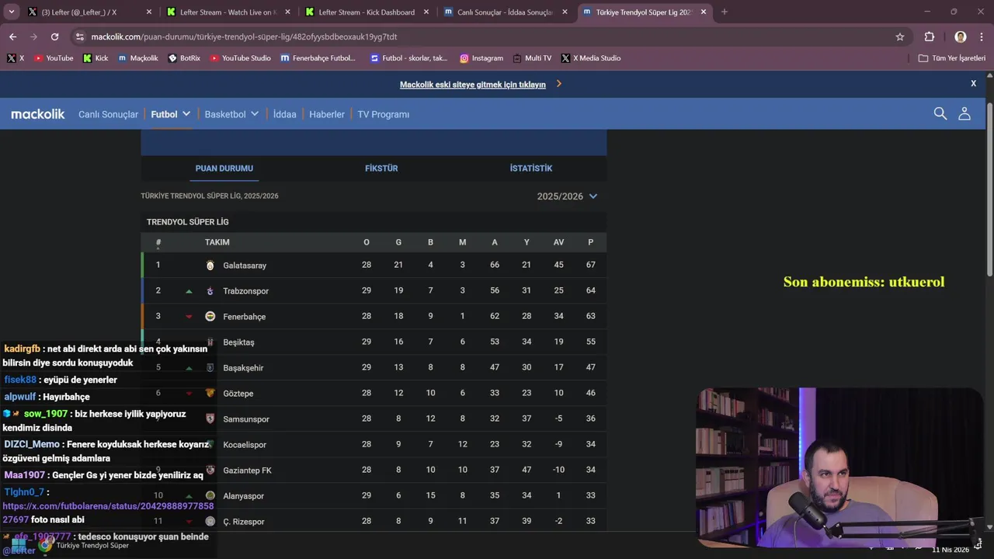The width and height of the screenshot is (994, 559).
Task: Switch to the Fikstür tab
Action: (x=381, y=168)
